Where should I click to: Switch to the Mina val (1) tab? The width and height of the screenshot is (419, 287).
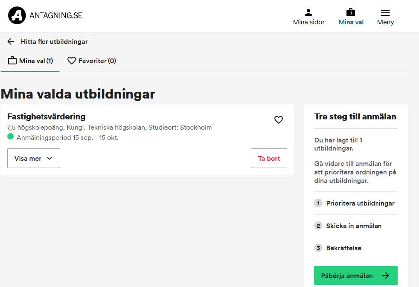pyautogui.click(x=30, y=61)
